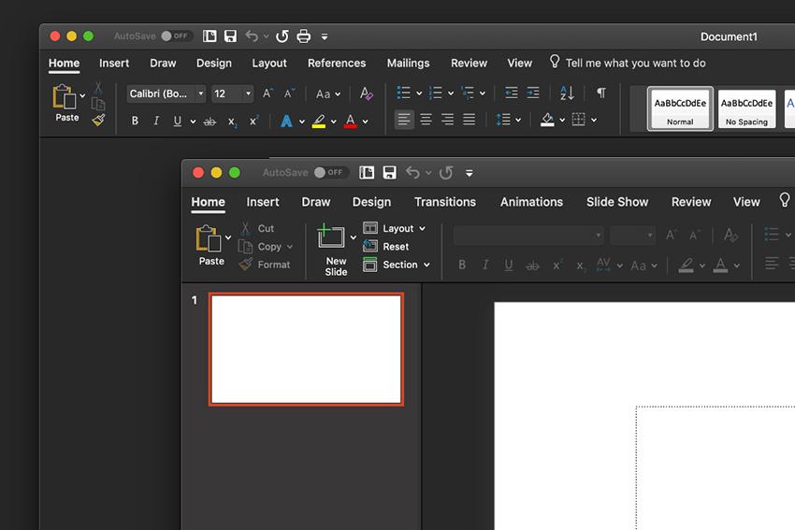Select slide 1 thumbnail in the panel
Viewport: 795px width, 530px height.
click(x=306, y=349)
